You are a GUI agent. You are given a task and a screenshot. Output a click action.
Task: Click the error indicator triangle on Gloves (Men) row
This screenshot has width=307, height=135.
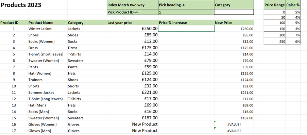[x=215, y=128]
